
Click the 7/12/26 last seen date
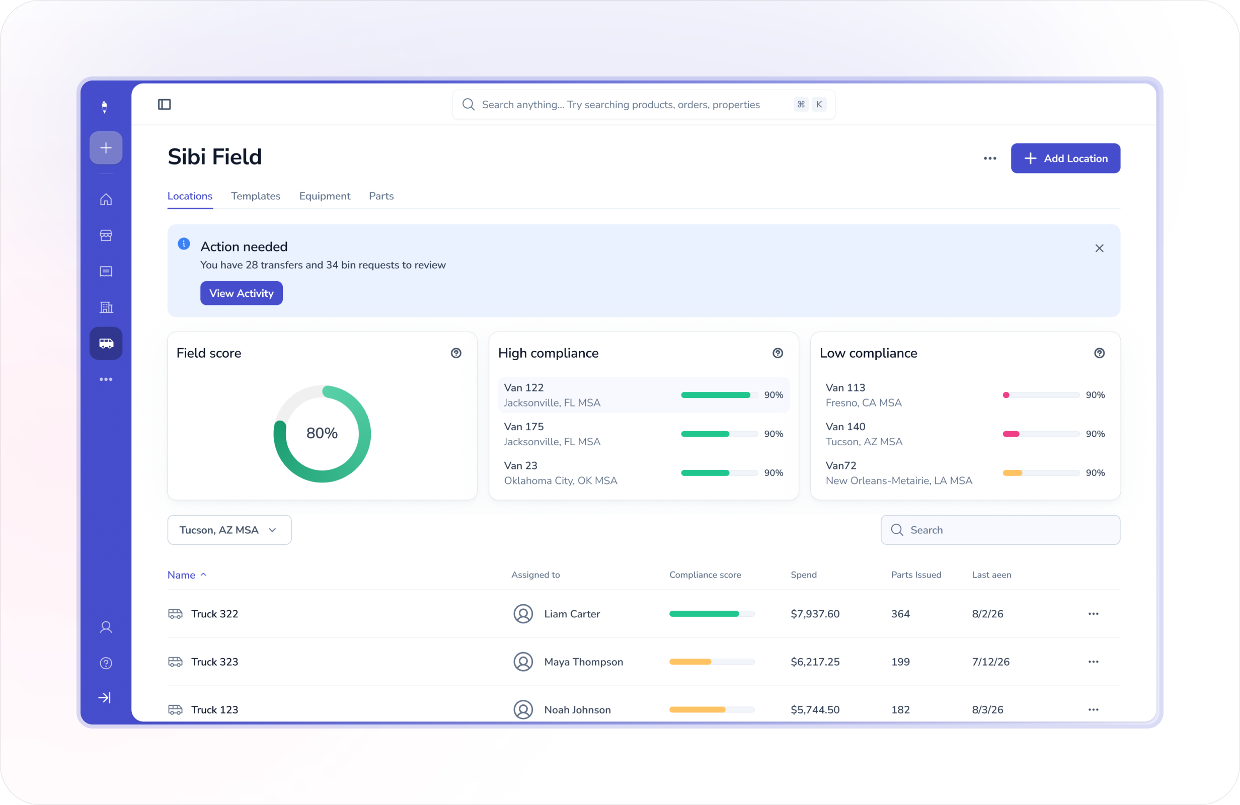tap(990, 662)
